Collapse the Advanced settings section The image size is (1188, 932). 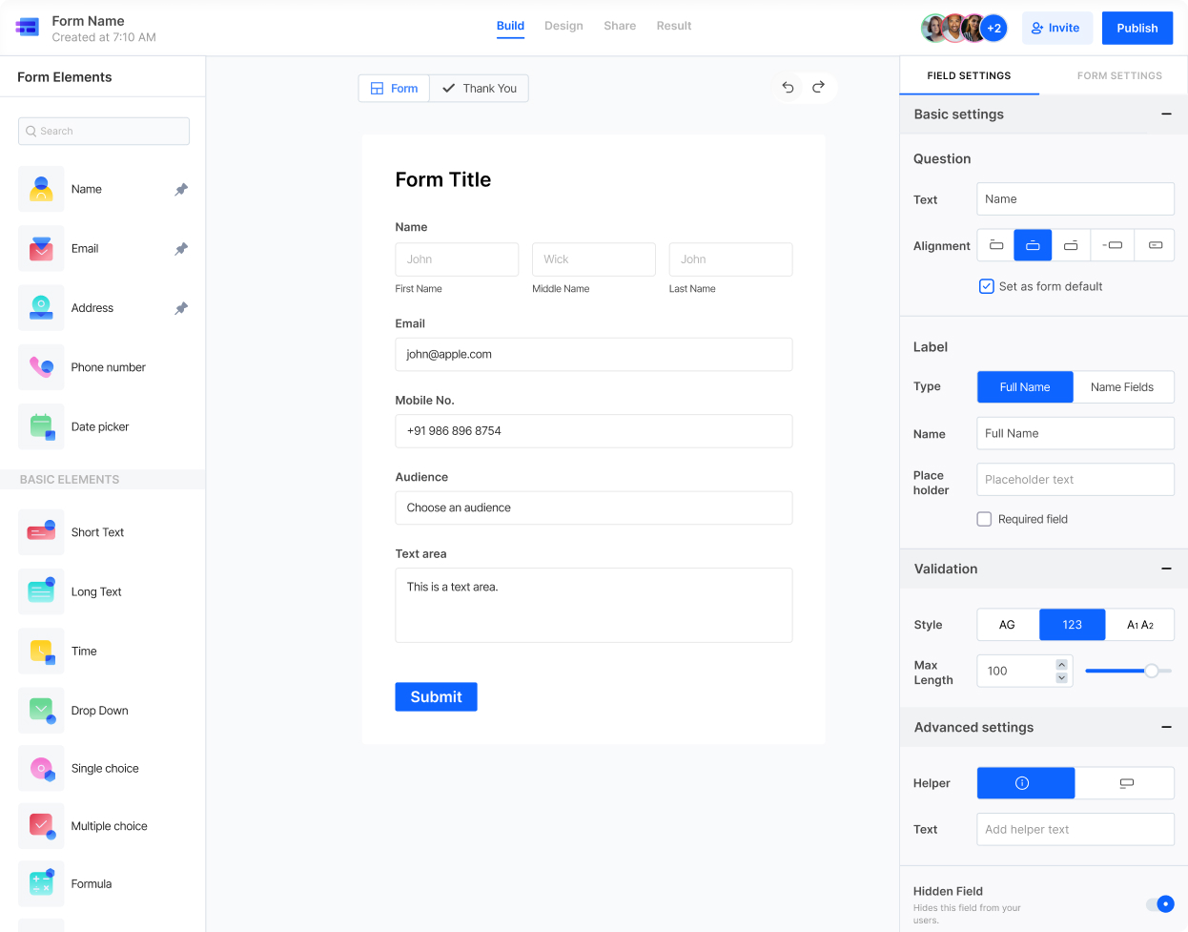coord(1165,727)
